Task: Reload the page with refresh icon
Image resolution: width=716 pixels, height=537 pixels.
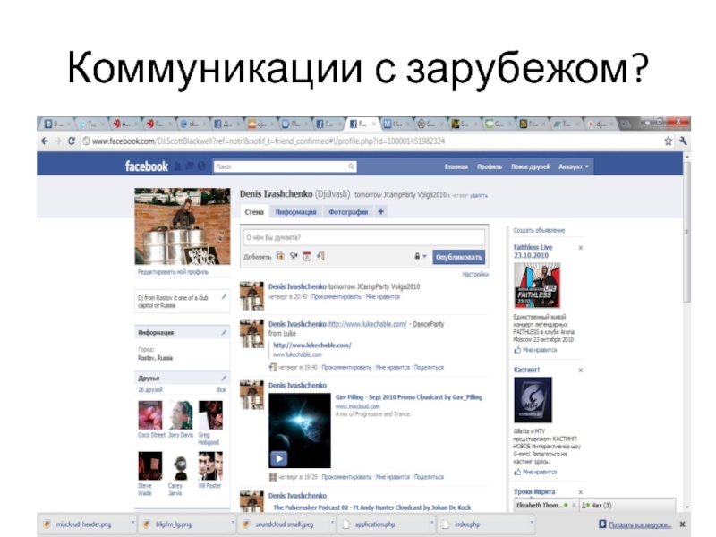Action: [x=72, y=141]
